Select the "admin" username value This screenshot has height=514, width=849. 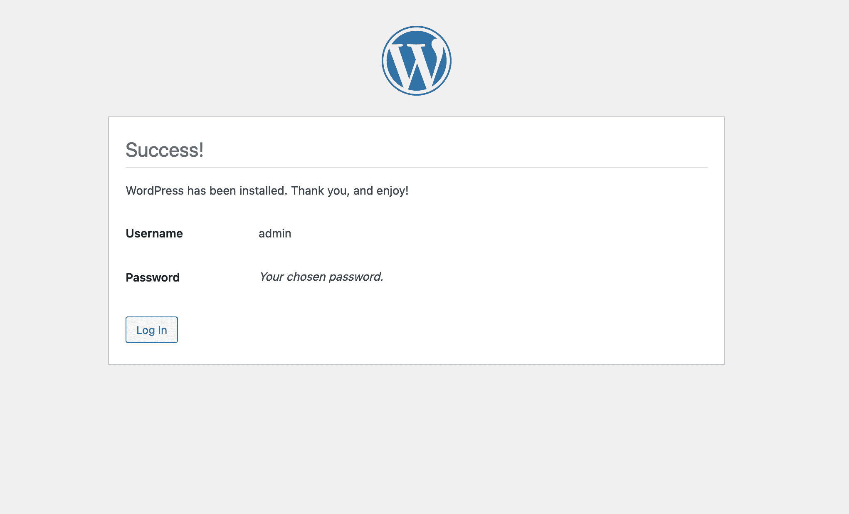275,233
